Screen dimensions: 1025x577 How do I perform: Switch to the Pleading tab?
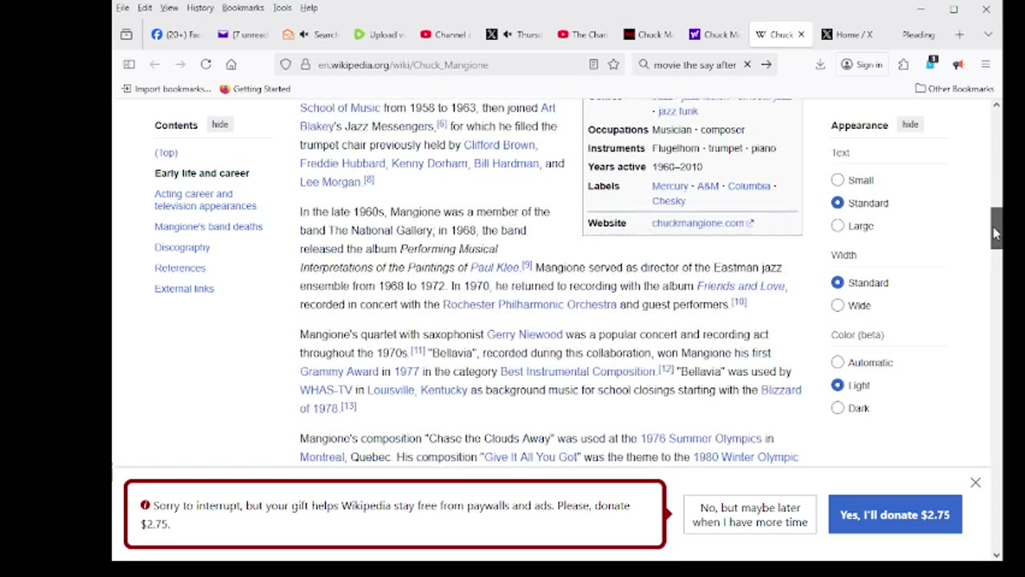coord(918,34)
